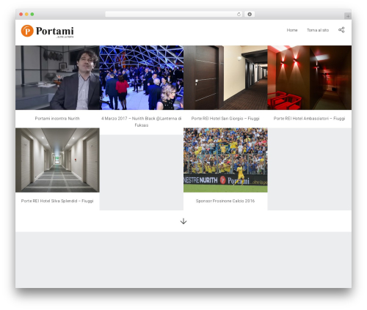This screenshot has width=367, height=310.
Task: Open a new browser tab with plus
Action: tap(348, 16)
